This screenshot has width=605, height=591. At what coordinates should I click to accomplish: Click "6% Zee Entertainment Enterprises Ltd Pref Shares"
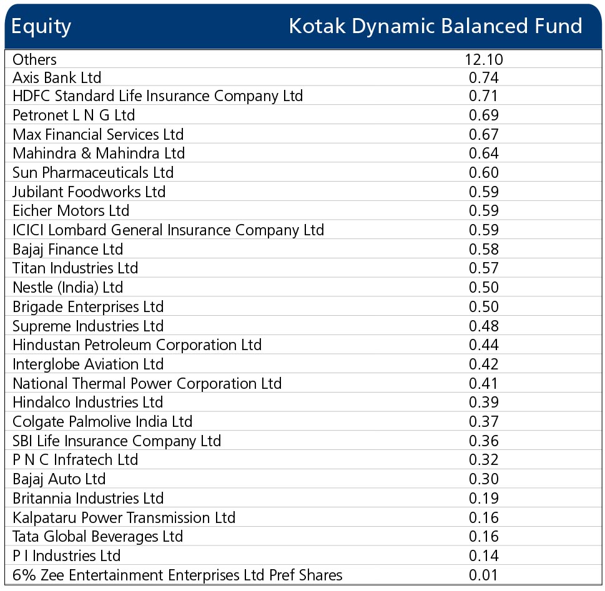177,575
